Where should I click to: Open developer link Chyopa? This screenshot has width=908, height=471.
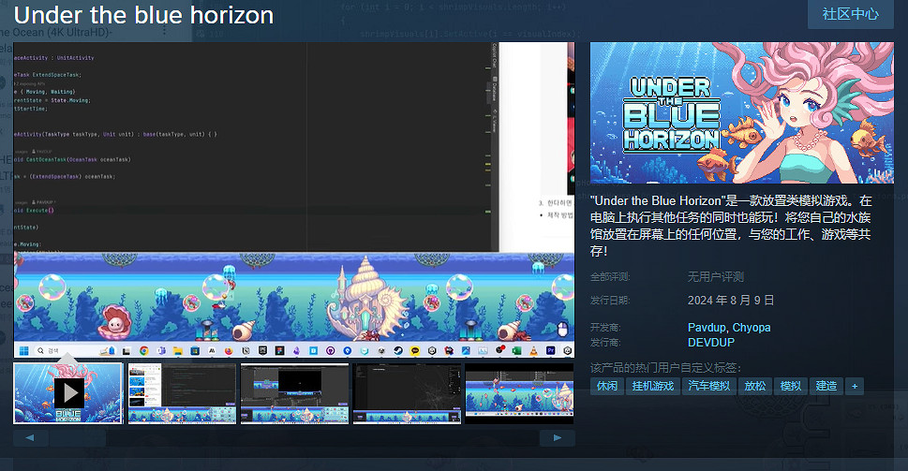tap(752, 328)
